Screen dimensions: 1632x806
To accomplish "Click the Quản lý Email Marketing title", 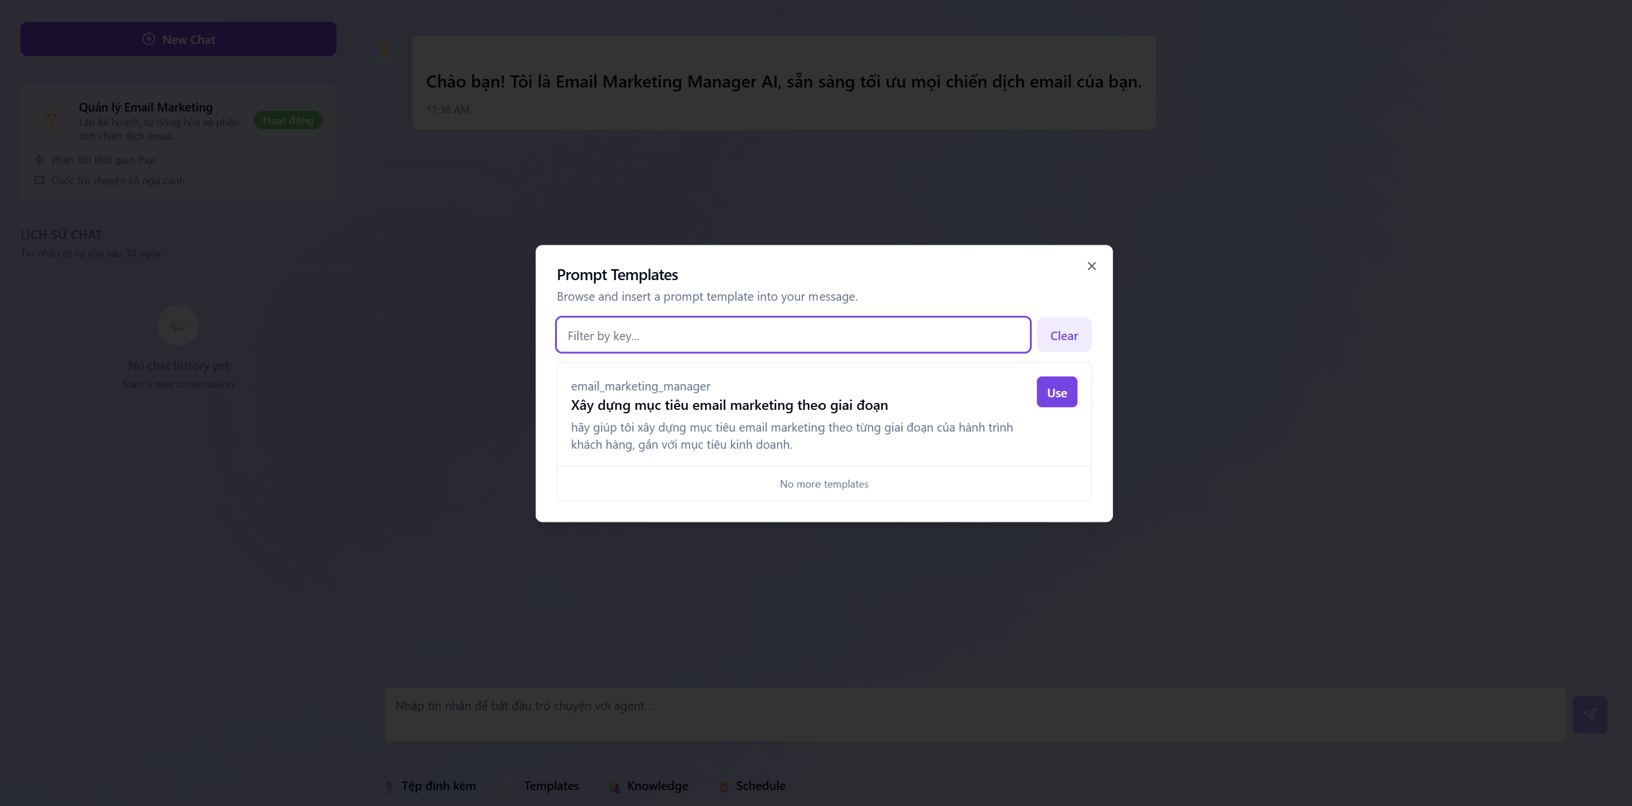I will (x=146, y=107).
